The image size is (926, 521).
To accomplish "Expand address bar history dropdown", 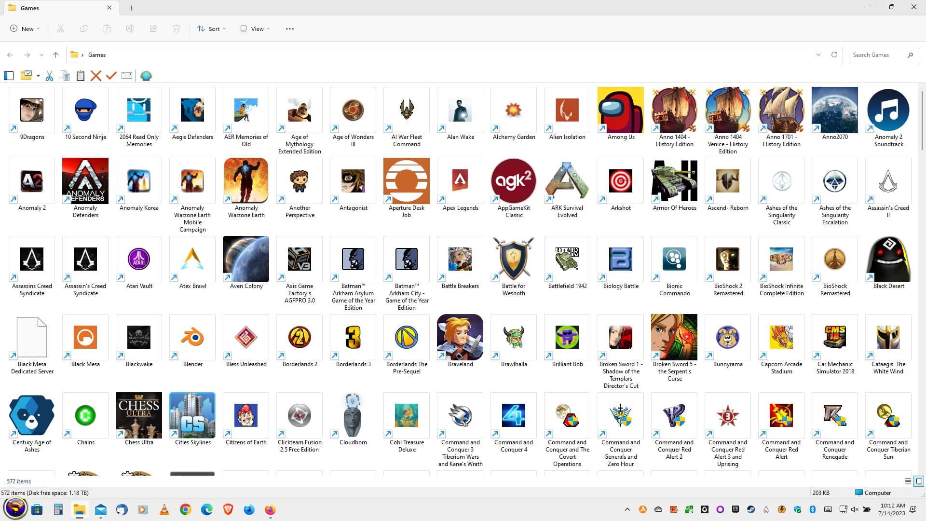I will tap(818, 55).
